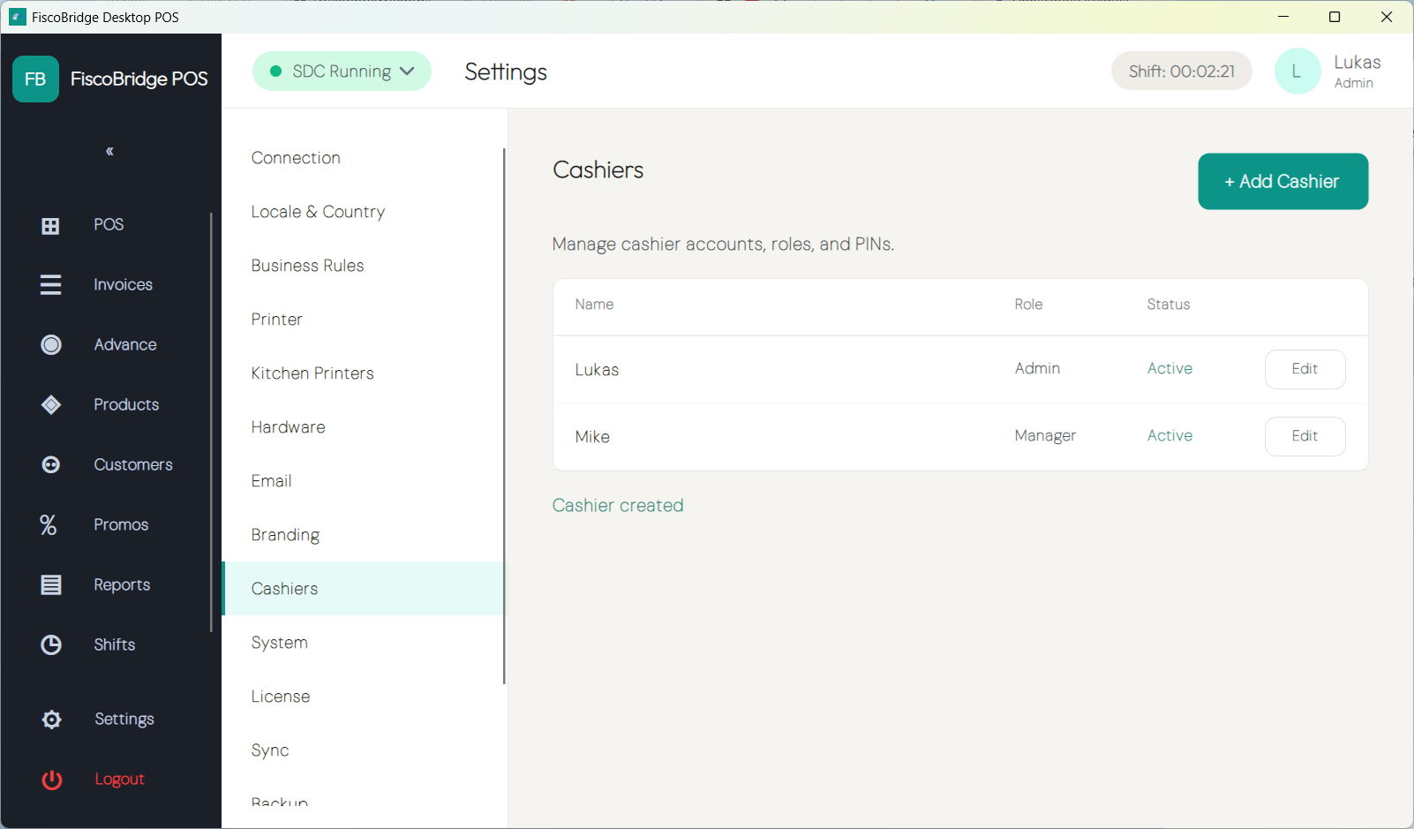Click the FiscoBridge title bar app icon
This screenshot has height=829, width=1414.
pos(17,17)
